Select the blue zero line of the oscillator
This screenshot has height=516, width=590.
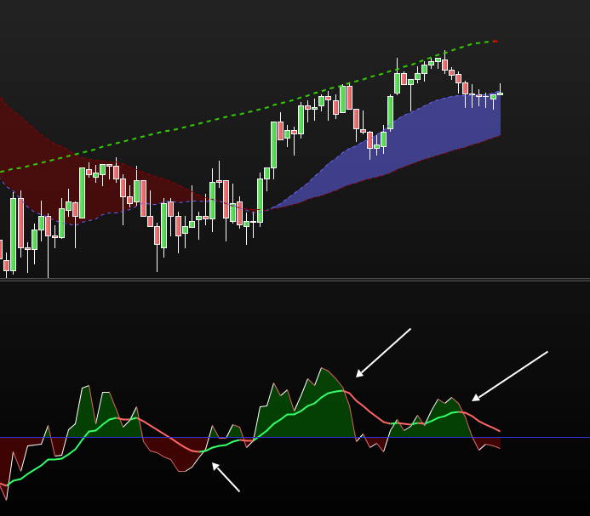click(295, 437)
